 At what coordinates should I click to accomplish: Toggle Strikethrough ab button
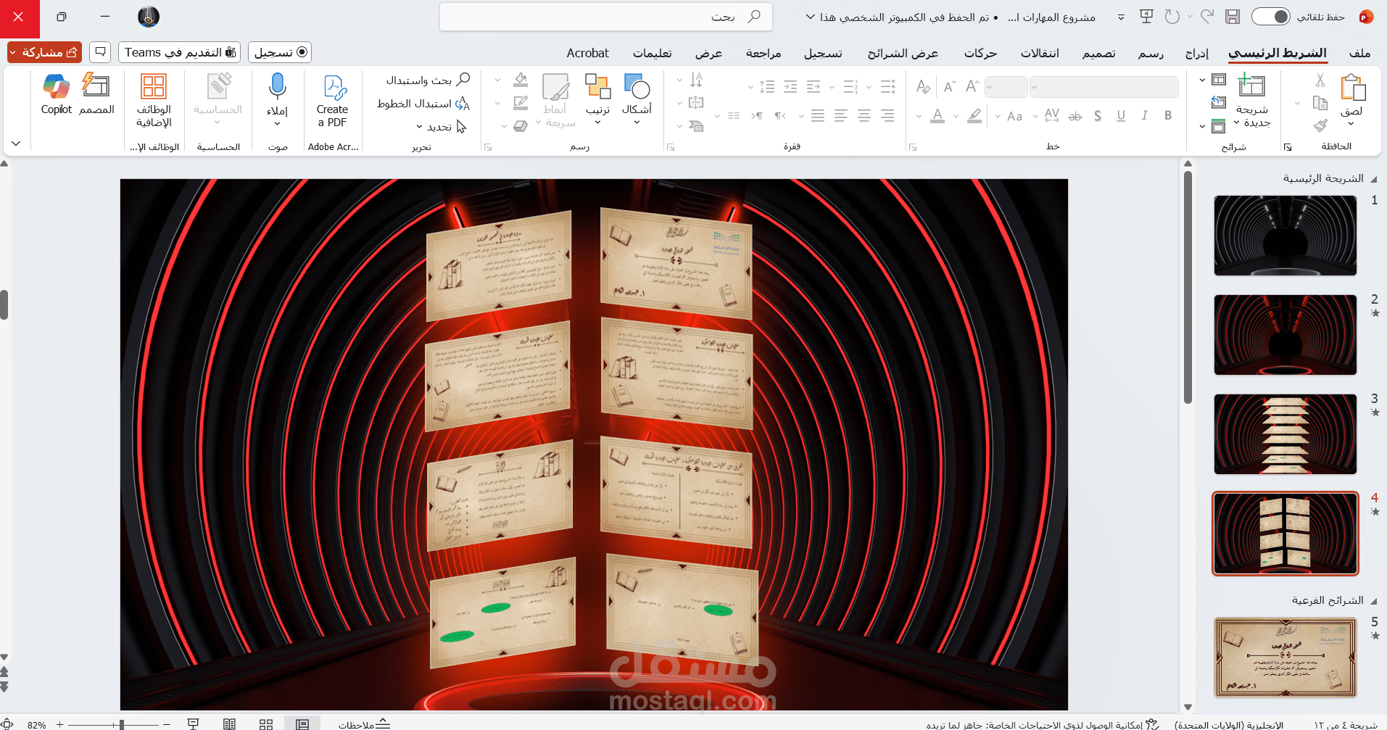coord(1075,116)
